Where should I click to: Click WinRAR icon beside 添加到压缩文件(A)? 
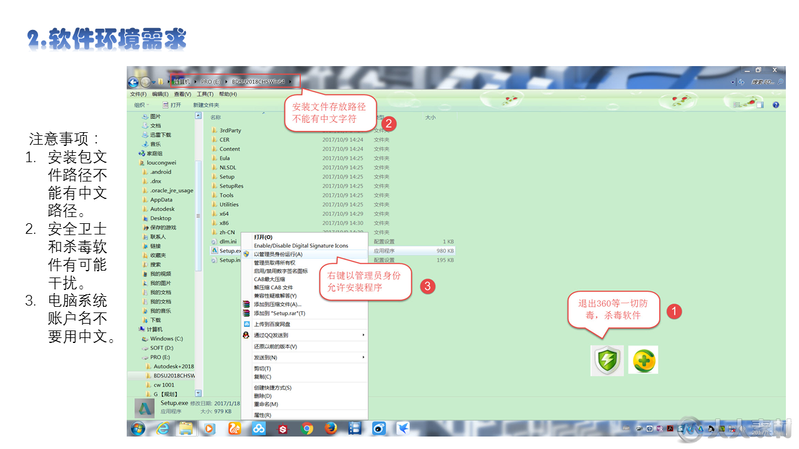[247, 304]
